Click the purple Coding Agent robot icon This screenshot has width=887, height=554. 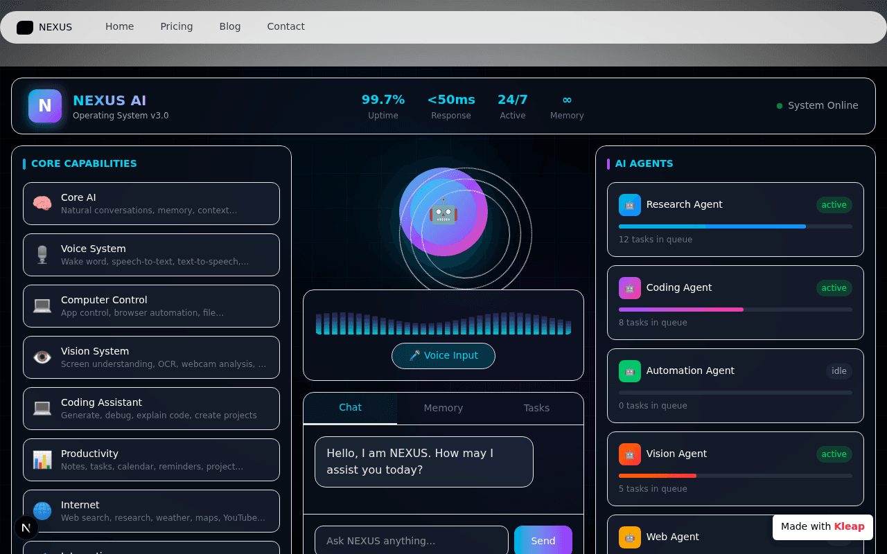[x=630, y=288]
